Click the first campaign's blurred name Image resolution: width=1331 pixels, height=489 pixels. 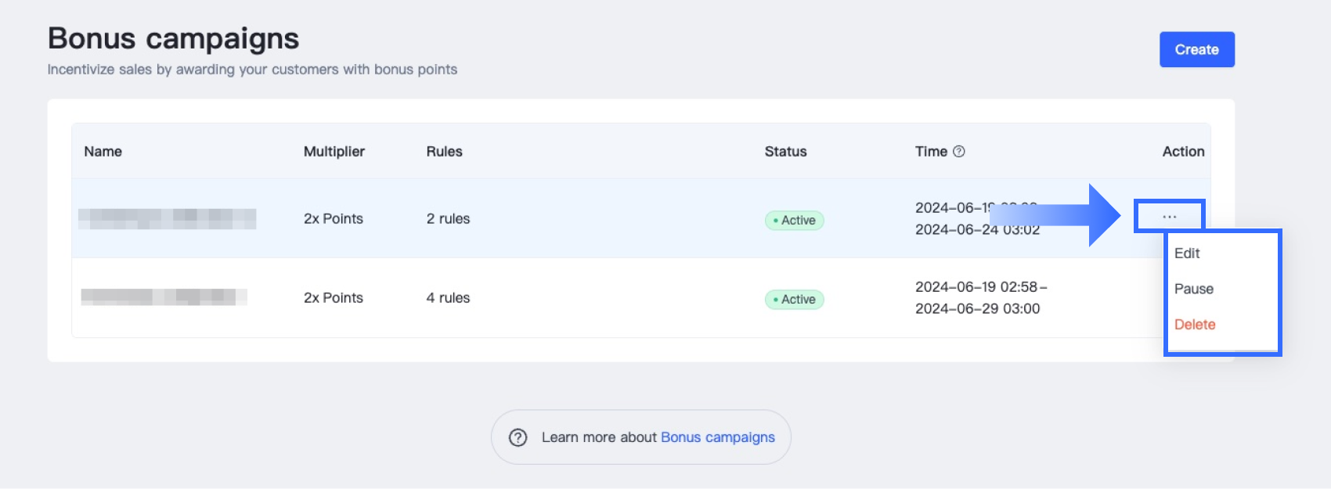coord(168,218)
